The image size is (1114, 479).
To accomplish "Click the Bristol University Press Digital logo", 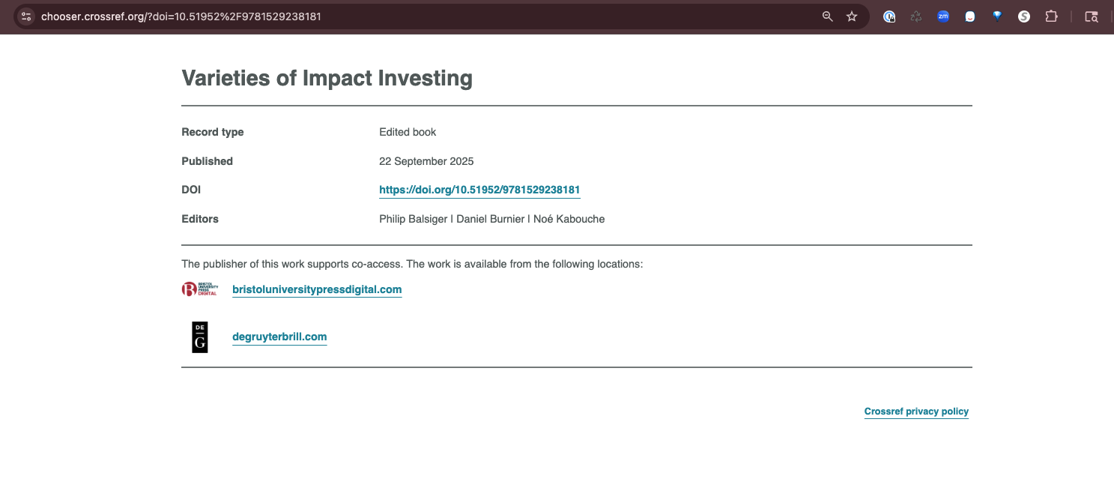I will click(x=199, y=289).
